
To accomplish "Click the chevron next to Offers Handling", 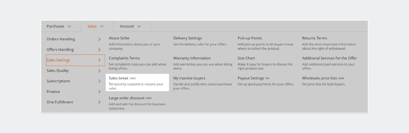I will tap(99, 50).
